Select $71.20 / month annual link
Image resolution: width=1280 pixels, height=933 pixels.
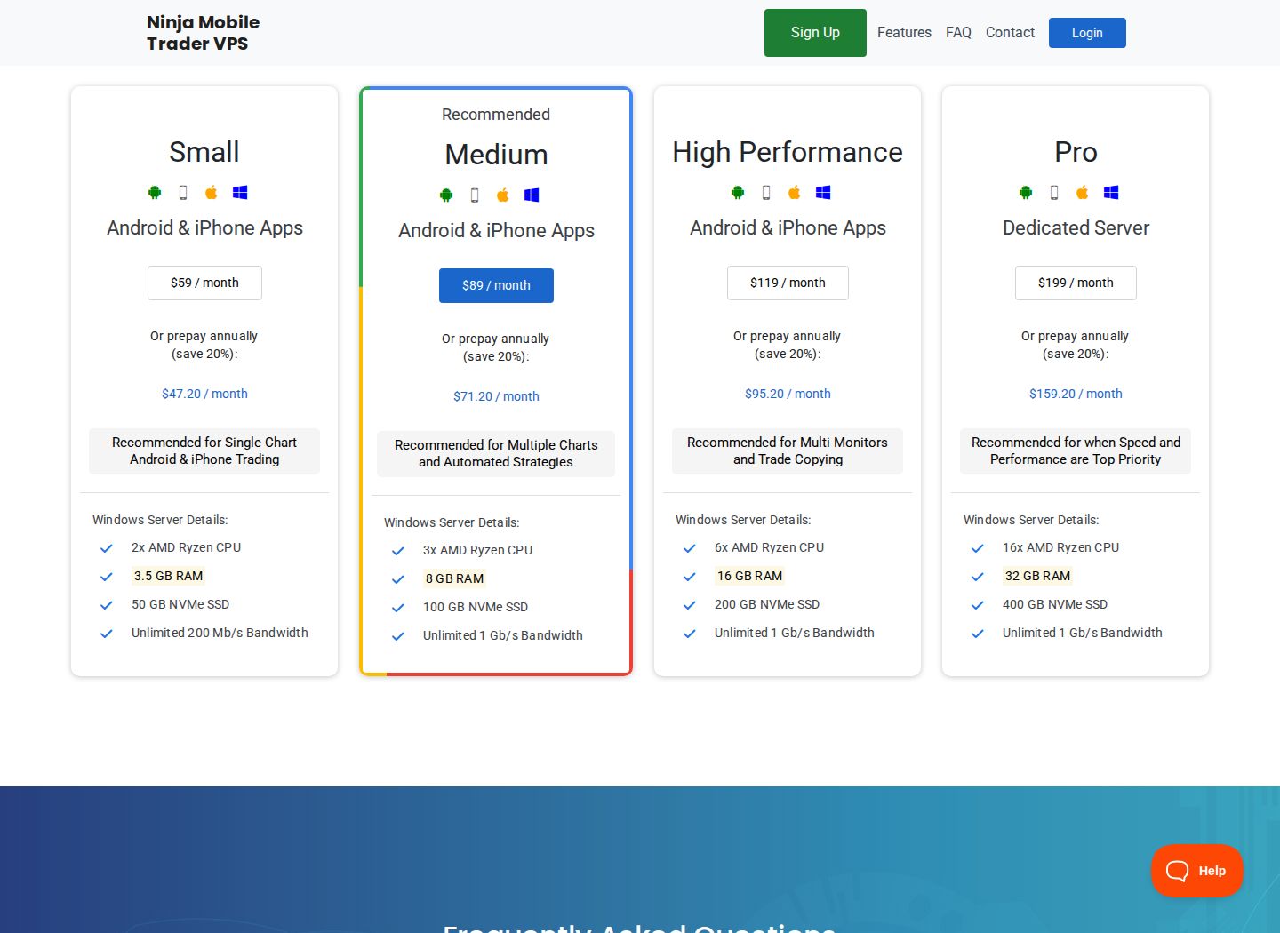[x=496, y=396]
